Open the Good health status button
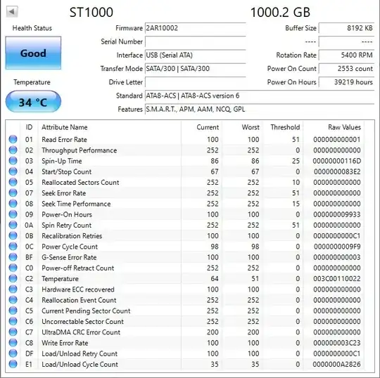The image size is (380, 378). [x=33, y=53]
